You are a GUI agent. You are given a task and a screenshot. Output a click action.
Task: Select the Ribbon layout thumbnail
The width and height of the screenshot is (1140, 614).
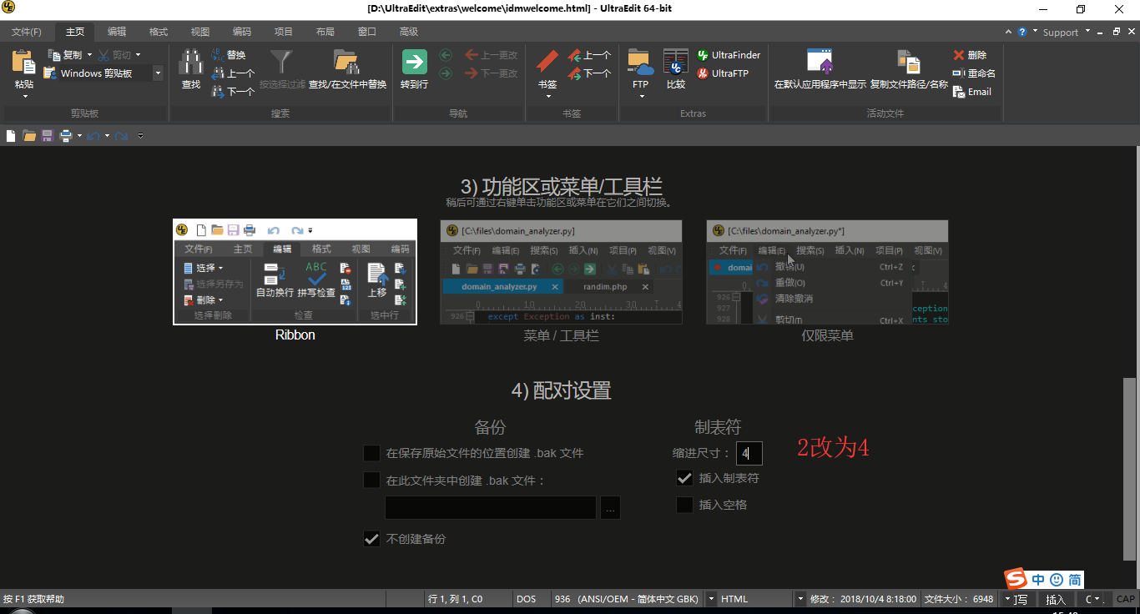[295, 272]
